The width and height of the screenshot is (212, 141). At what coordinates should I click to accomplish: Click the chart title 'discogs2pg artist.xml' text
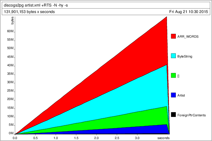[36, 5]
